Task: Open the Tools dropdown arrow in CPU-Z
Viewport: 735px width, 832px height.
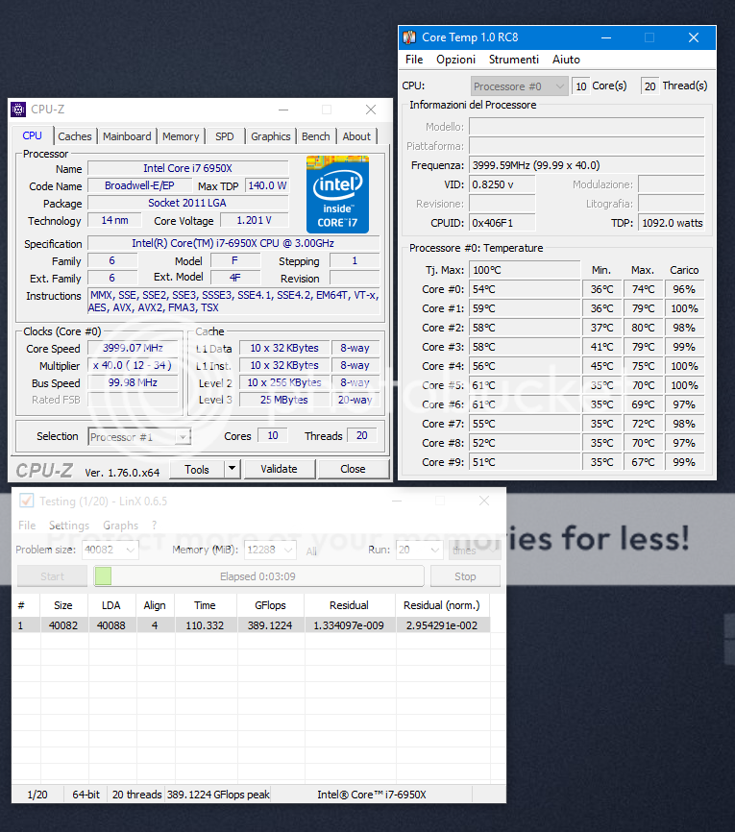Action: click(x=232, y=469)
